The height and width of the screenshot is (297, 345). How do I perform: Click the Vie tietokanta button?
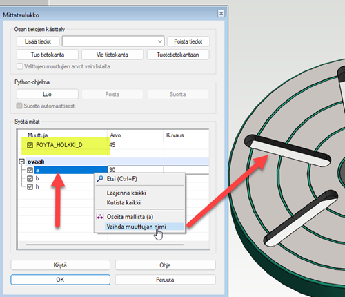pos(112,55)
